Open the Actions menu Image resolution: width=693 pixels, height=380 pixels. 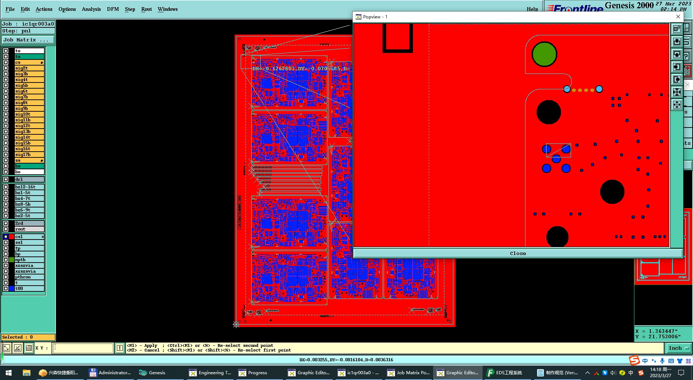pyautogui.click(x=44, y=9)
